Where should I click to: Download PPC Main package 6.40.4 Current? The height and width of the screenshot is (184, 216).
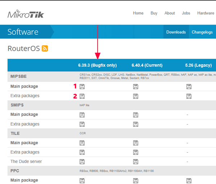click(136, 180)
